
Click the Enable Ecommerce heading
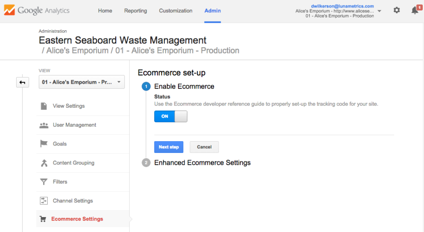(184, 87)
